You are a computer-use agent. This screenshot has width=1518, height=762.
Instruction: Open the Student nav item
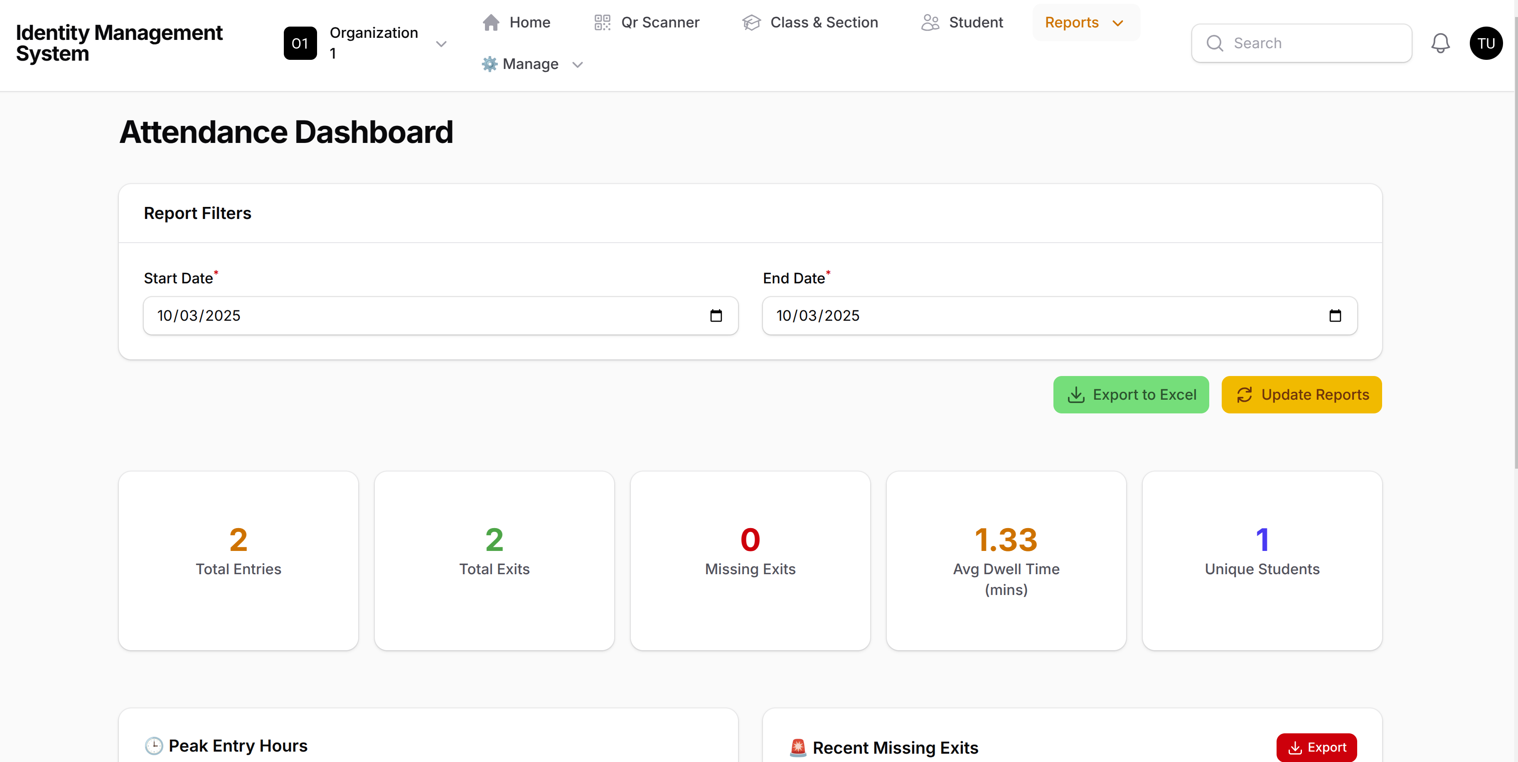point(975,22)
